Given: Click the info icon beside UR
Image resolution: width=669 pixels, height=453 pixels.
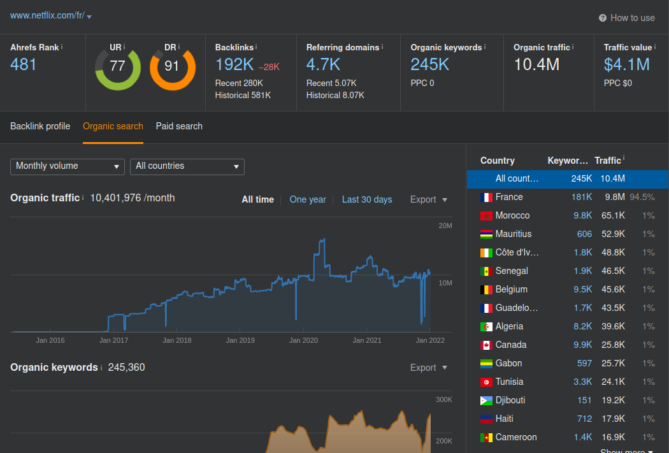Looking at the screenshot, I should click(124, 47).
